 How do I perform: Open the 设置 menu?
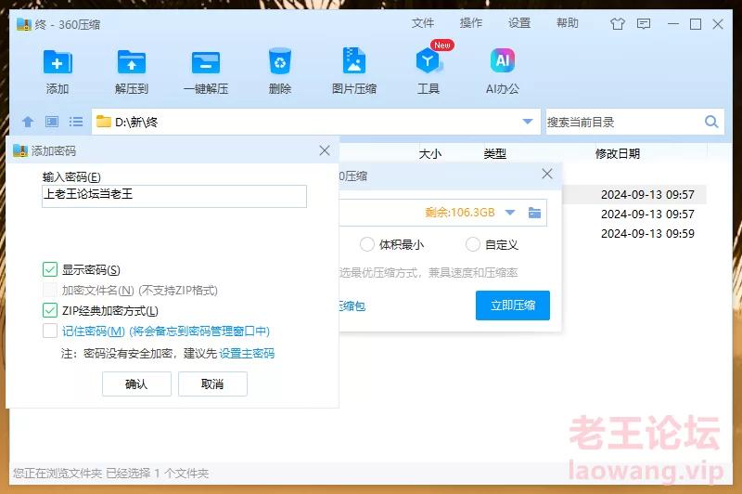[x=519, y=23]
